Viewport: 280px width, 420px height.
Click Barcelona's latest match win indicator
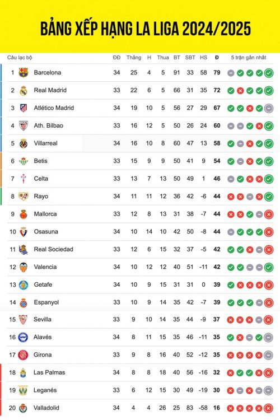pyautogui.click(x=268, y=73)
